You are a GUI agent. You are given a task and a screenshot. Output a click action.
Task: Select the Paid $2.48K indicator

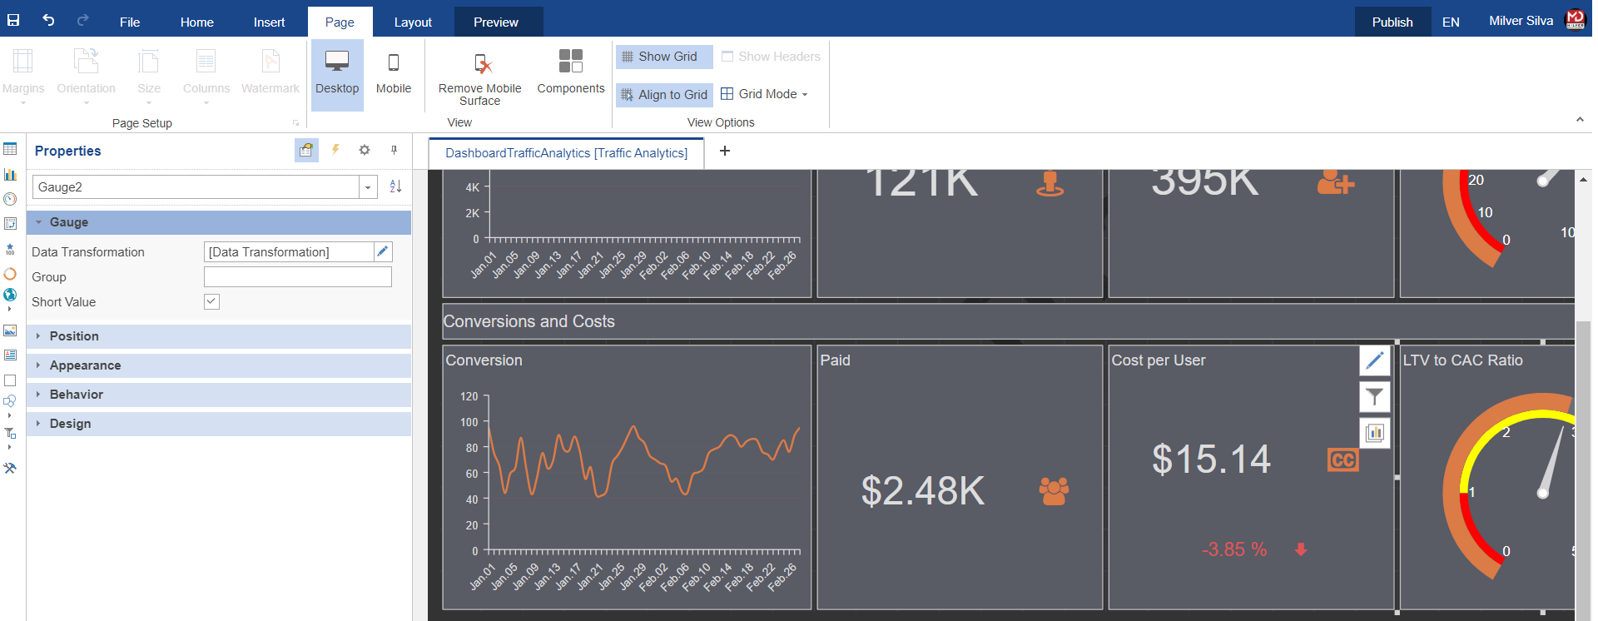point(960,477)
